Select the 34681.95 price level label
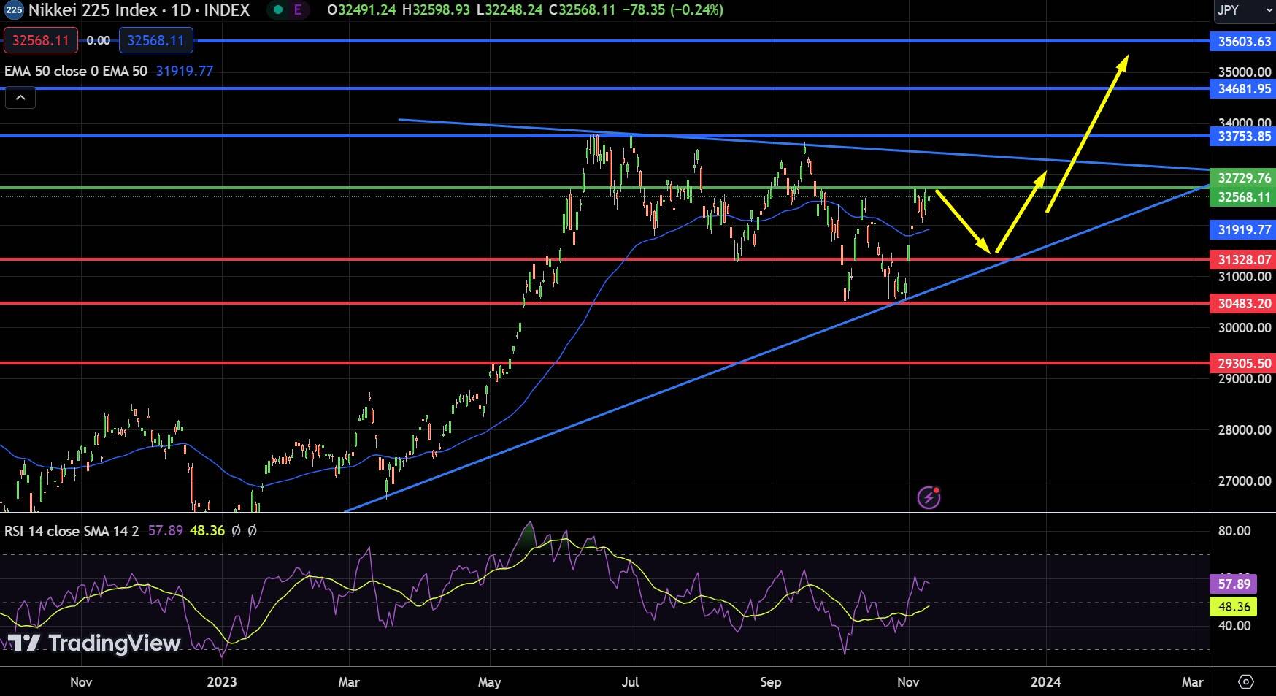 (1243, 89)
